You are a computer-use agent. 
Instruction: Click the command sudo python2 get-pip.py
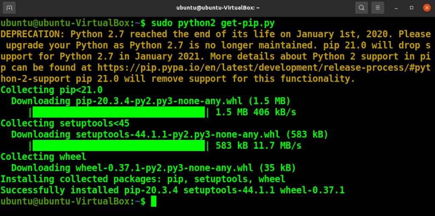coord(213,23)
